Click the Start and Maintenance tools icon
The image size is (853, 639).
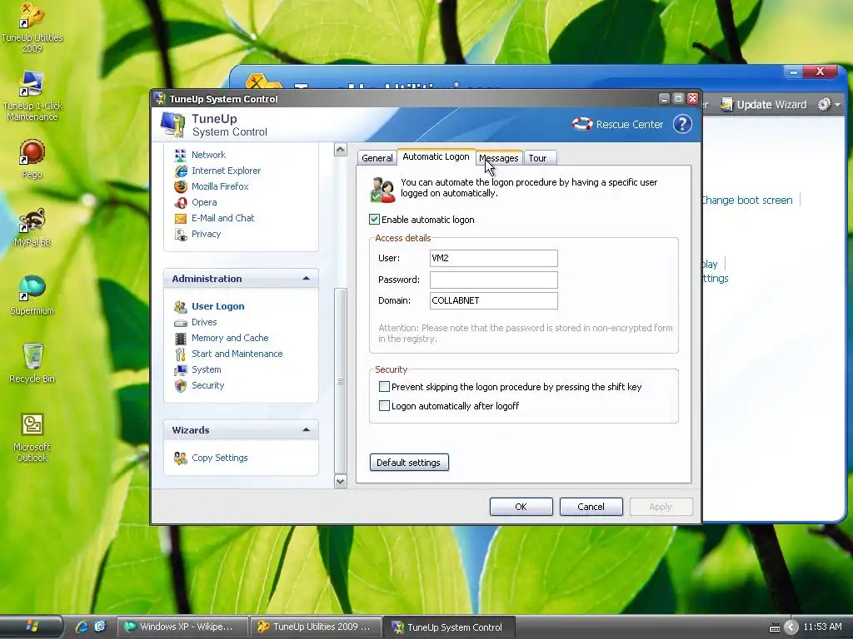[x=180, y=354]
